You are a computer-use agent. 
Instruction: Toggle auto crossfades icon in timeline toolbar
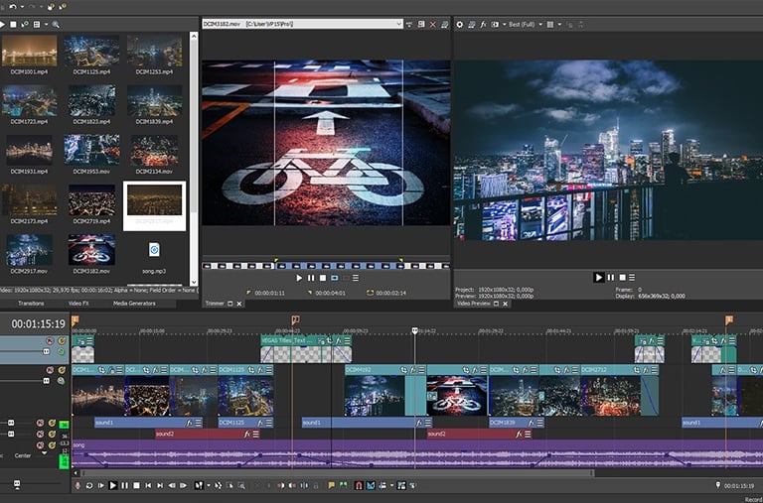(x=371, y=485)
